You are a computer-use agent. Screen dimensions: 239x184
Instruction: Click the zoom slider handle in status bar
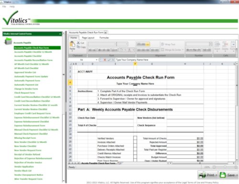225,167
